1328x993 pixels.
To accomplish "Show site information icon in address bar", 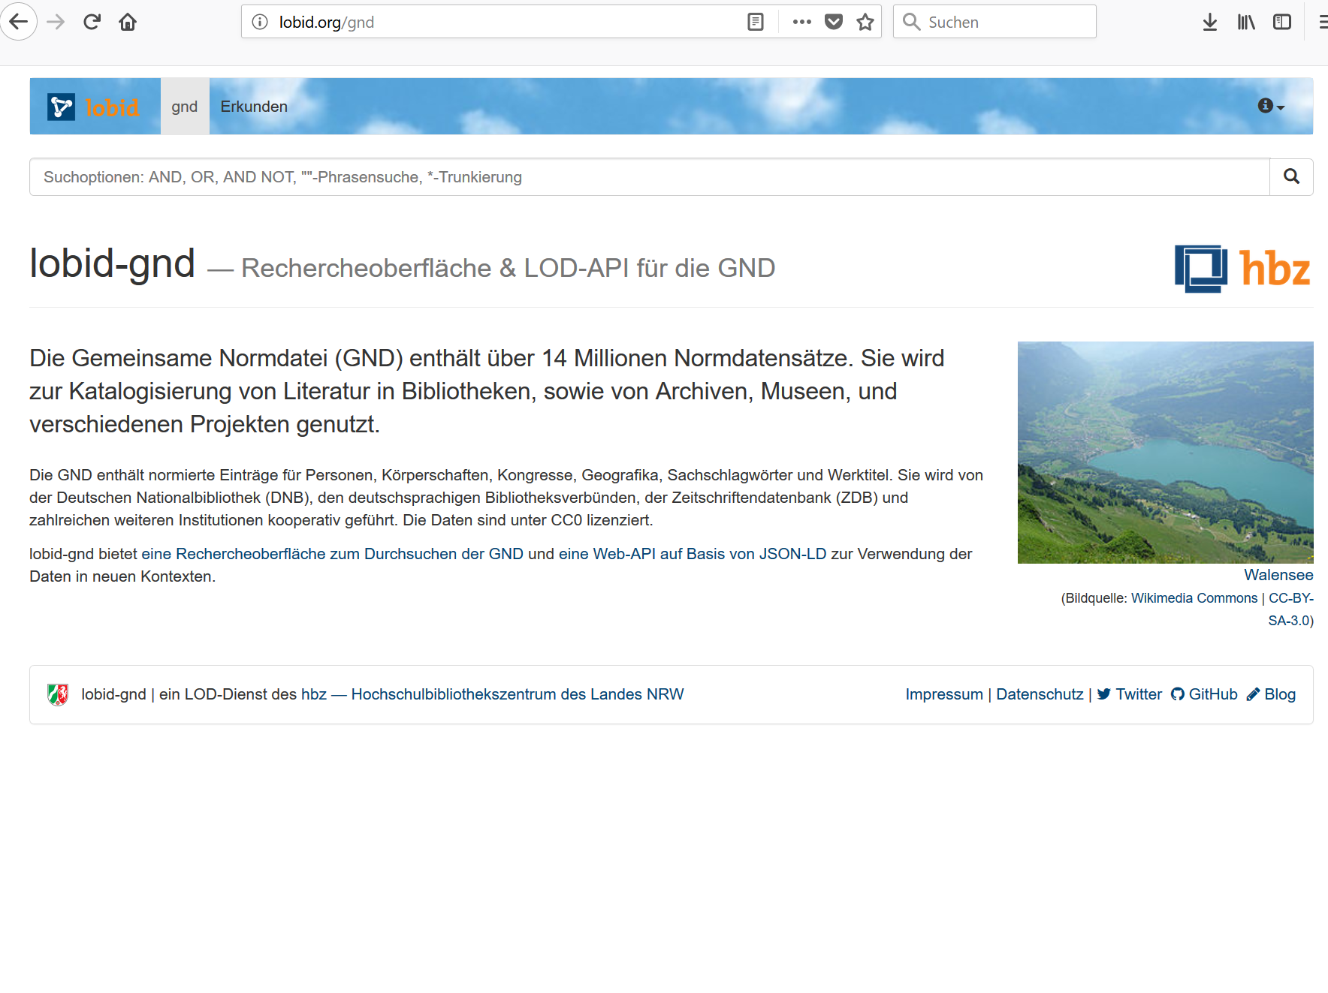I will pyautogui.click(x=260, y=22).
